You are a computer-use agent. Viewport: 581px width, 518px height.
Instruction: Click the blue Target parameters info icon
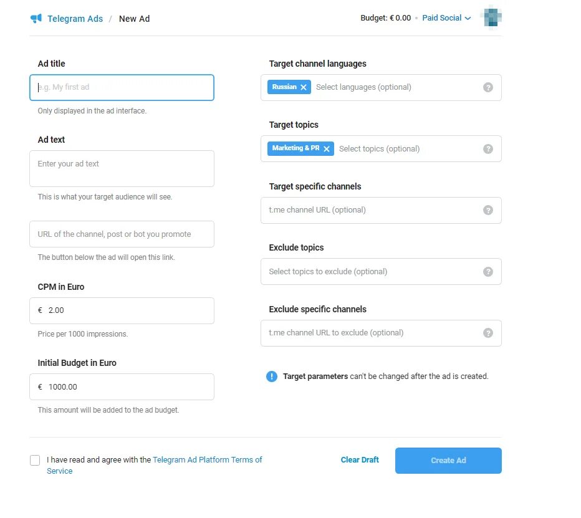click(272, 377)
